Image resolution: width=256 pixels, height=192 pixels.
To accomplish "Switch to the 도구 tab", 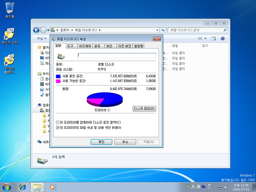I will [72, 46].
